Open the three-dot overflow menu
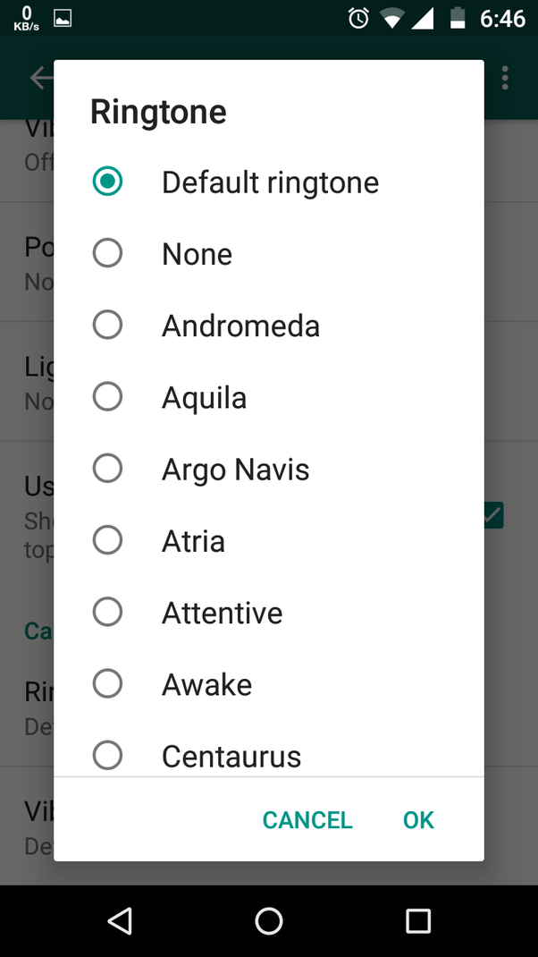This screenshot has width=538, height=957. (x=505, y=78)
